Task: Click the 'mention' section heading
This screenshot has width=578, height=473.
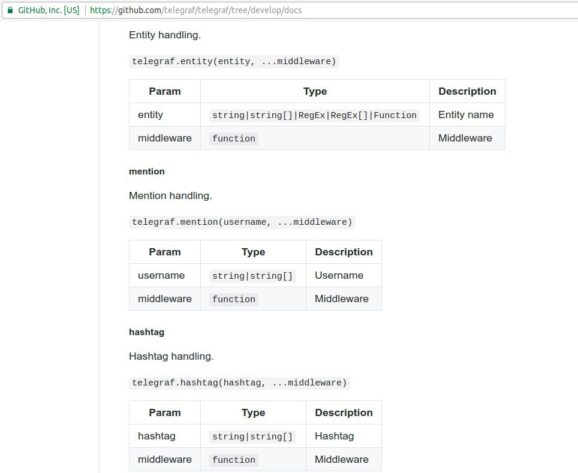Action: pos(147,171)
